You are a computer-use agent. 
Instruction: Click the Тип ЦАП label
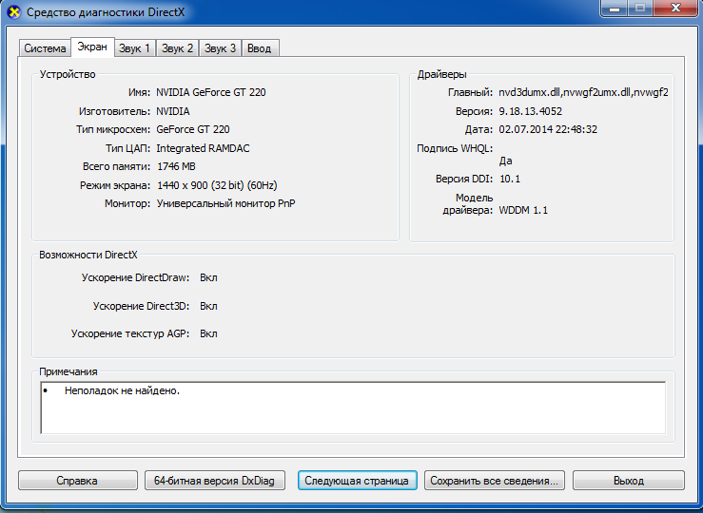(x=127, y=148)
